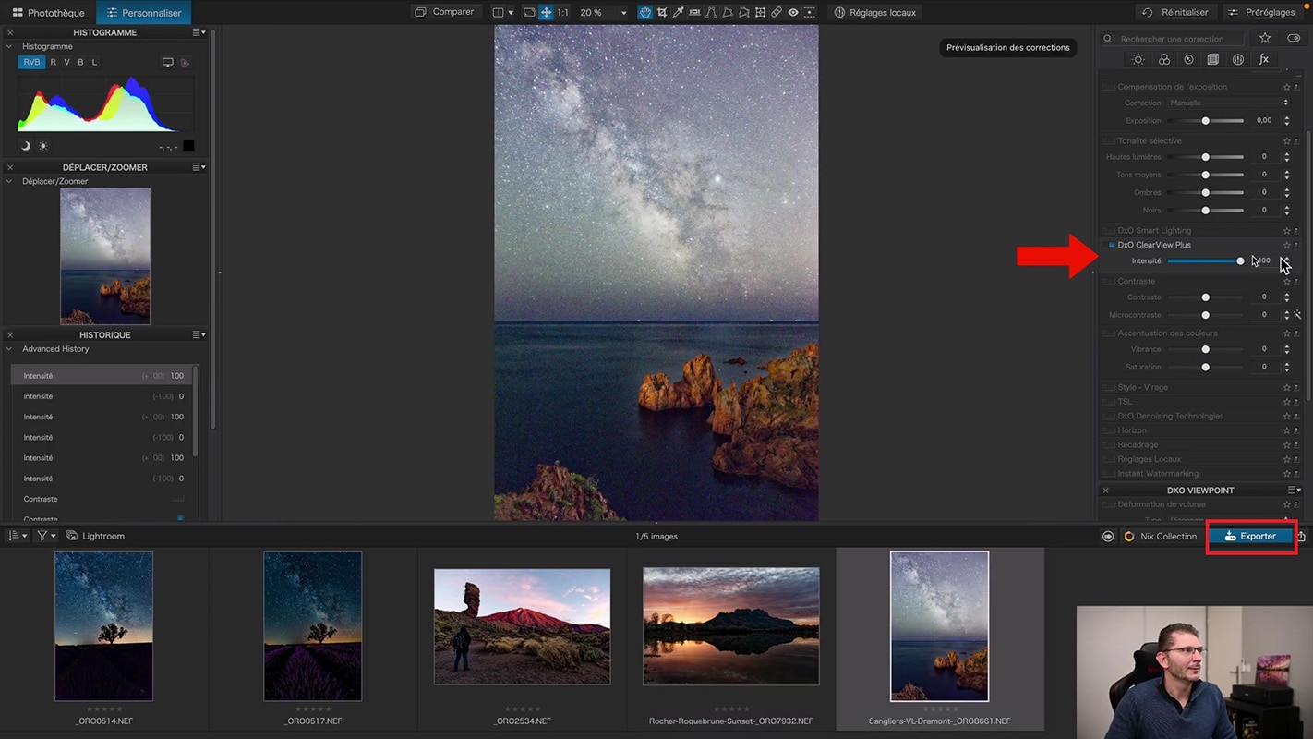Viewport: 1313px width, 739px height.
Task: Open the zoom percentage dropdown
Action: 623,12
